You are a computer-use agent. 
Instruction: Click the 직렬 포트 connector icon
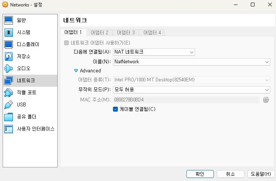[x=8, y=93]
